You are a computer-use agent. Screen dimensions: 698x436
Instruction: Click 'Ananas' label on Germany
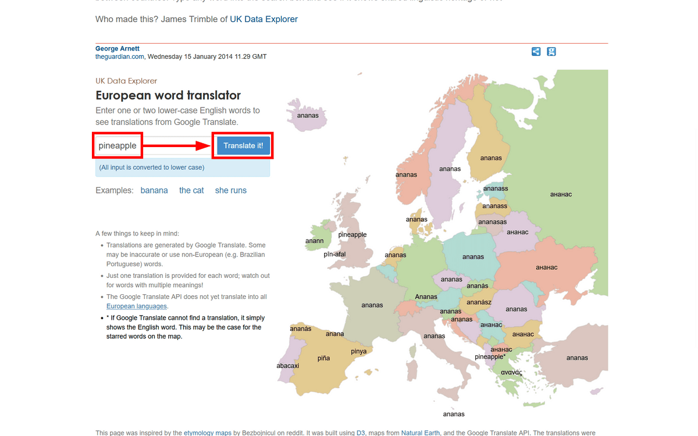[426, 297]
